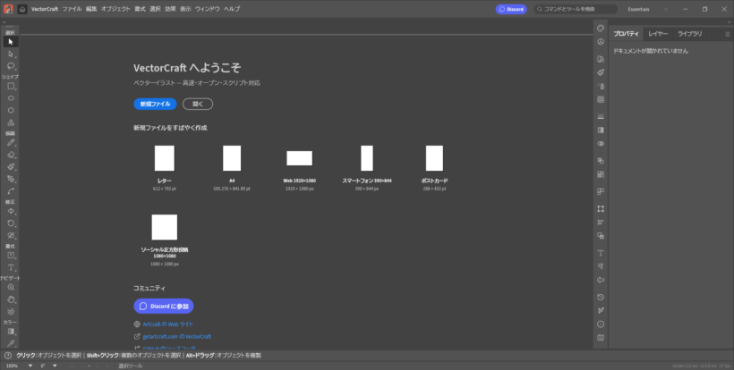Click the home icon in title bar
This screenshot has height=370, width=734.
tap(22, 9)
